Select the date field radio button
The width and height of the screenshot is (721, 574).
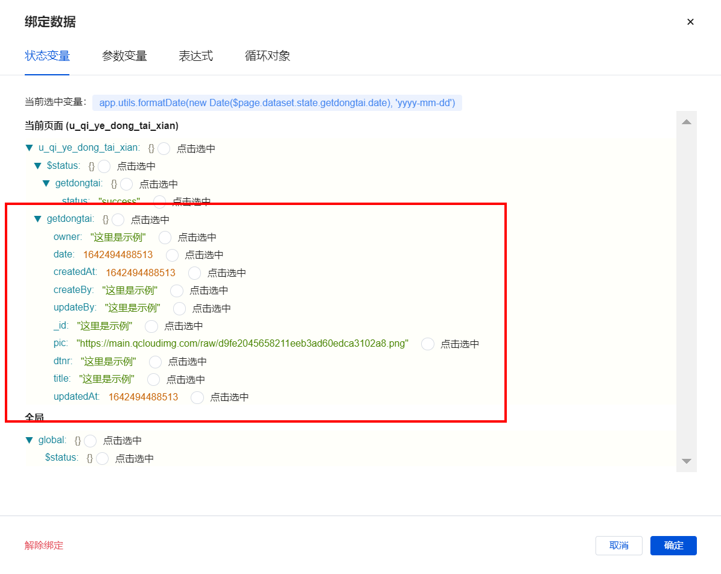(x=172, y=255)
